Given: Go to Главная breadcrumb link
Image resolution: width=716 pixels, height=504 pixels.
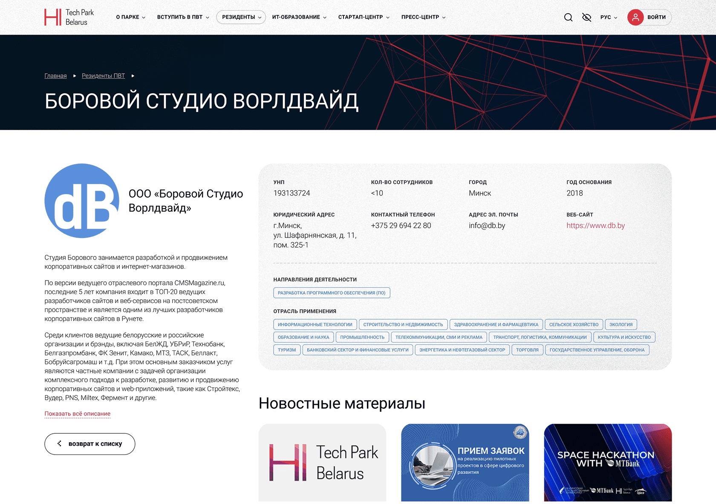Looking at the screenshot, I should pyautogui.click(x=55, y=76).
